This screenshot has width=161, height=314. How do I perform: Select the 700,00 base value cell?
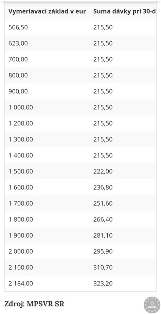tap(18, 59)
